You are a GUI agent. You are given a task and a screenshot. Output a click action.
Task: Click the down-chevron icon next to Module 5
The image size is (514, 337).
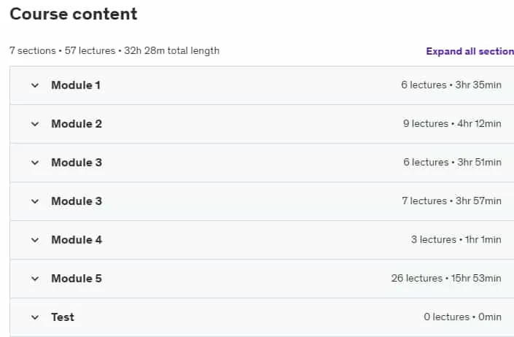click(x=35, y=279)
